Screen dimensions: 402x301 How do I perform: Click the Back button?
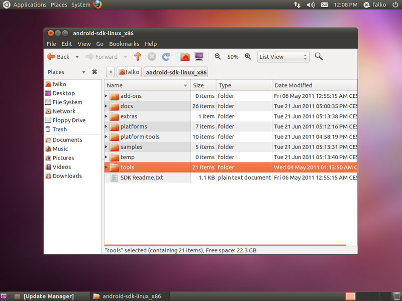pyautogui.click(x=59, y=57)
